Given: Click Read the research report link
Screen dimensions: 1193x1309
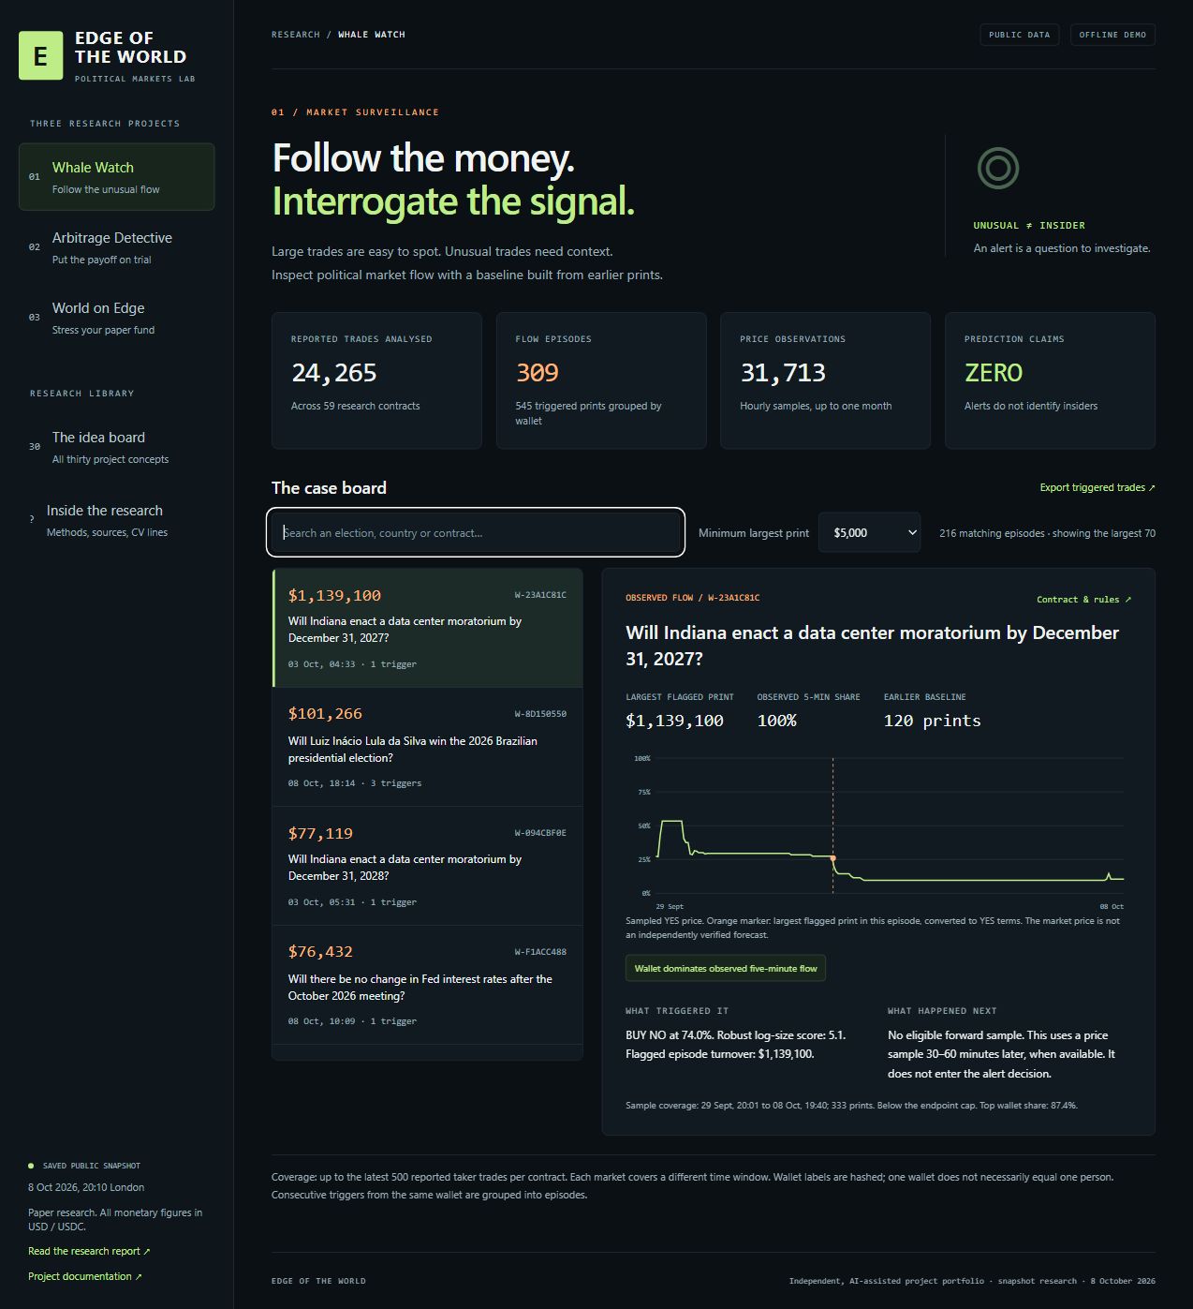Looking at the screenshot, I should 89,1251.
